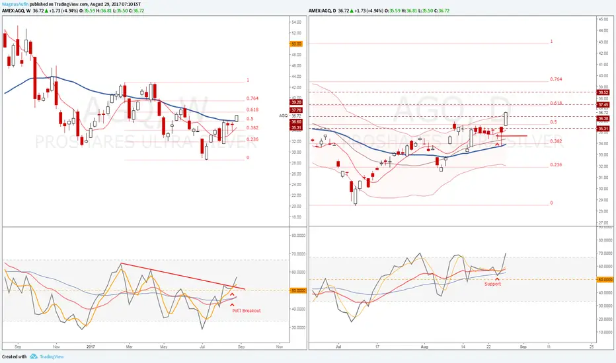Click the orange 50.00 price label on the weekly chart axis
This screenshot has height=363, width=616.
(296, 44)
